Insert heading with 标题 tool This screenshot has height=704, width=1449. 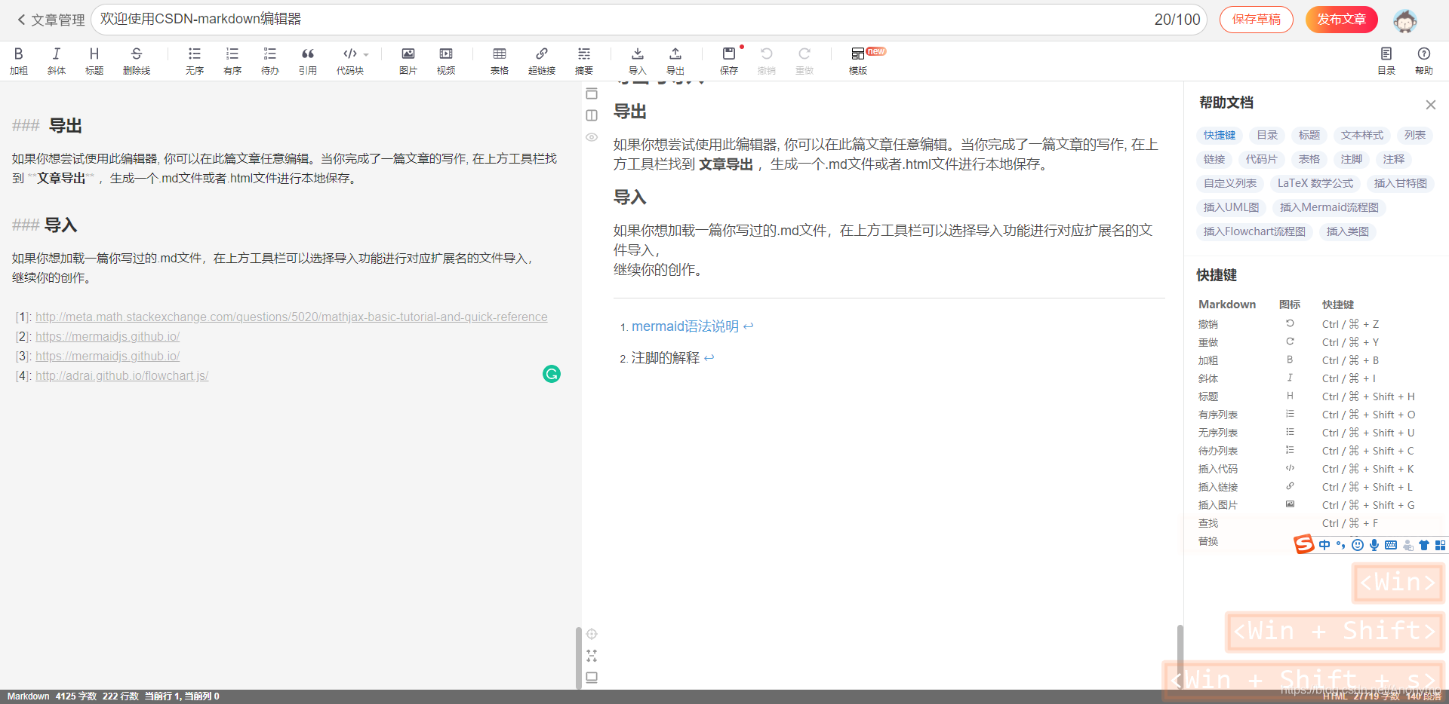pyautogui.click(x=94, y=60)
